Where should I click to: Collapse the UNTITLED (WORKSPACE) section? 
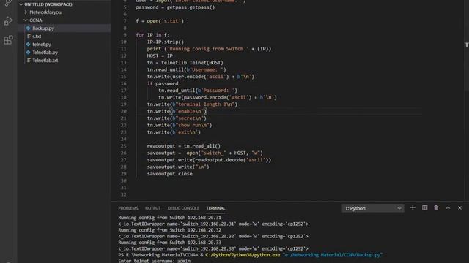click(x=21, y=4)
